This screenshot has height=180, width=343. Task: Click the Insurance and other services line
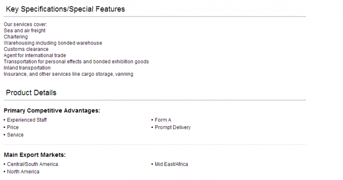(x=69, y=74)
